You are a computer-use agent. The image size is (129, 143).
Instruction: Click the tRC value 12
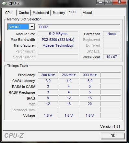click(48, 104)
